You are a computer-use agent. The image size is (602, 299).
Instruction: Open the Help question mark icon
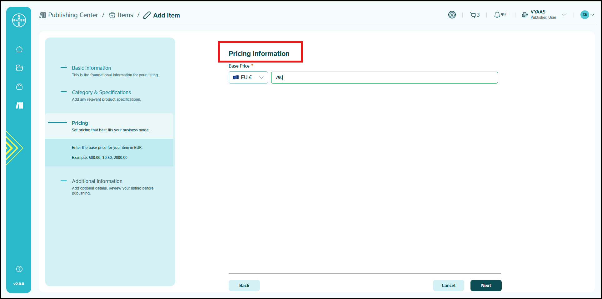point(19,269)
